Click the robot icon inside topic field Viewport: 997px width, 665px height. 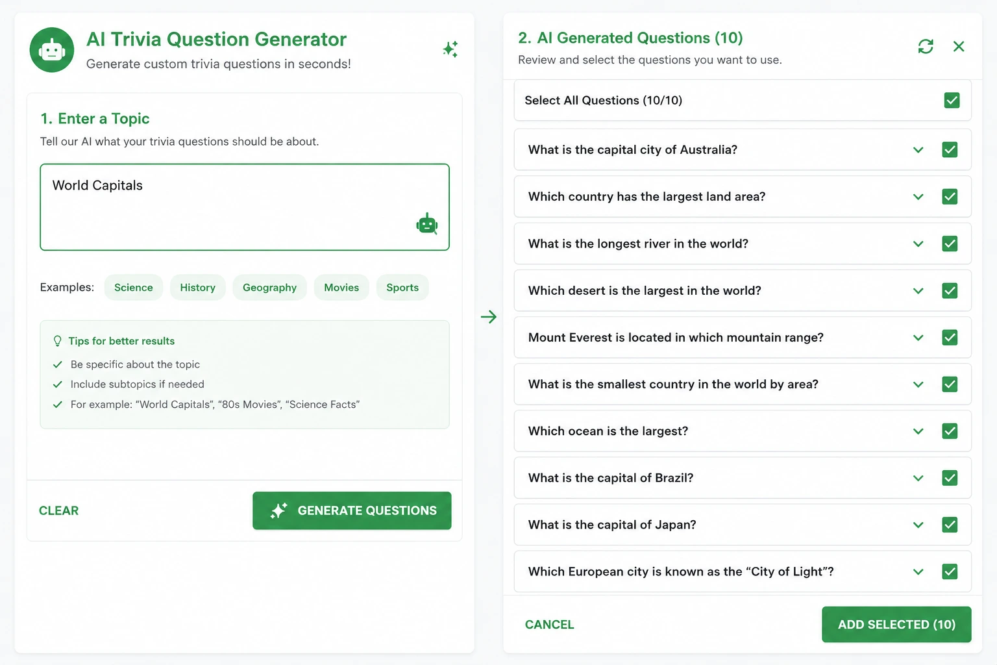[x=427, y=223]
